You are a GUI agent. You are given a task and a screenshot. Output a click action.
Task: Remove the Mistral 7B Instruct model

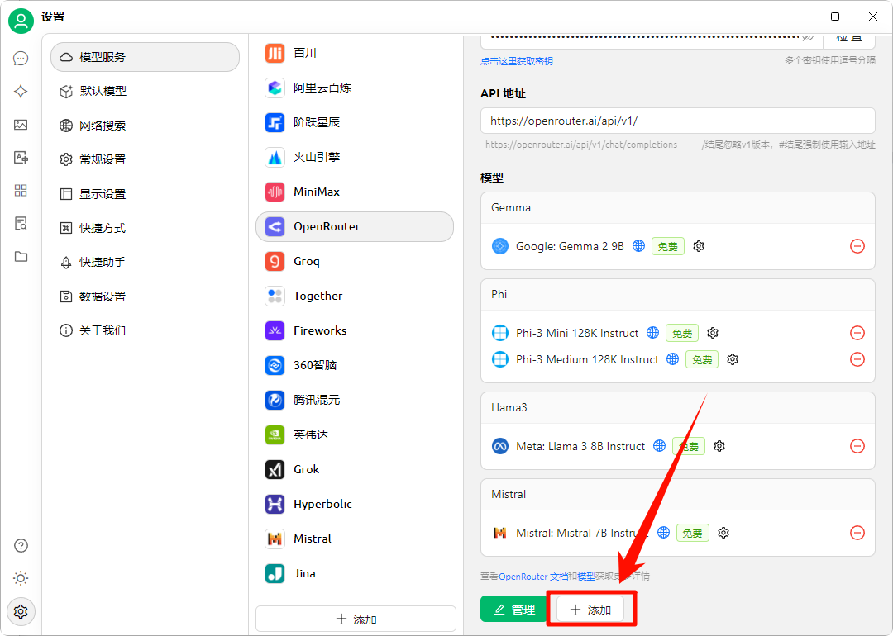[857, 533]
